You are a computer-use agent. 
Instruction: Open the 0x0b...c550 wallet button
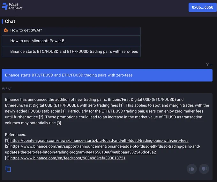pyautogui.click(x=202, y=7)
